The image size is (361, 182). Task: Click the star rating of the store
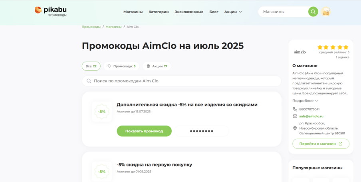(x=333, y=47)
